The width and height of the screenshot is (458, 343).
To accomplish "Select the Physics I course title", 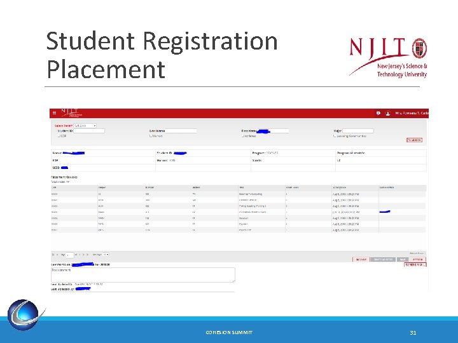I will coord(243,224).
